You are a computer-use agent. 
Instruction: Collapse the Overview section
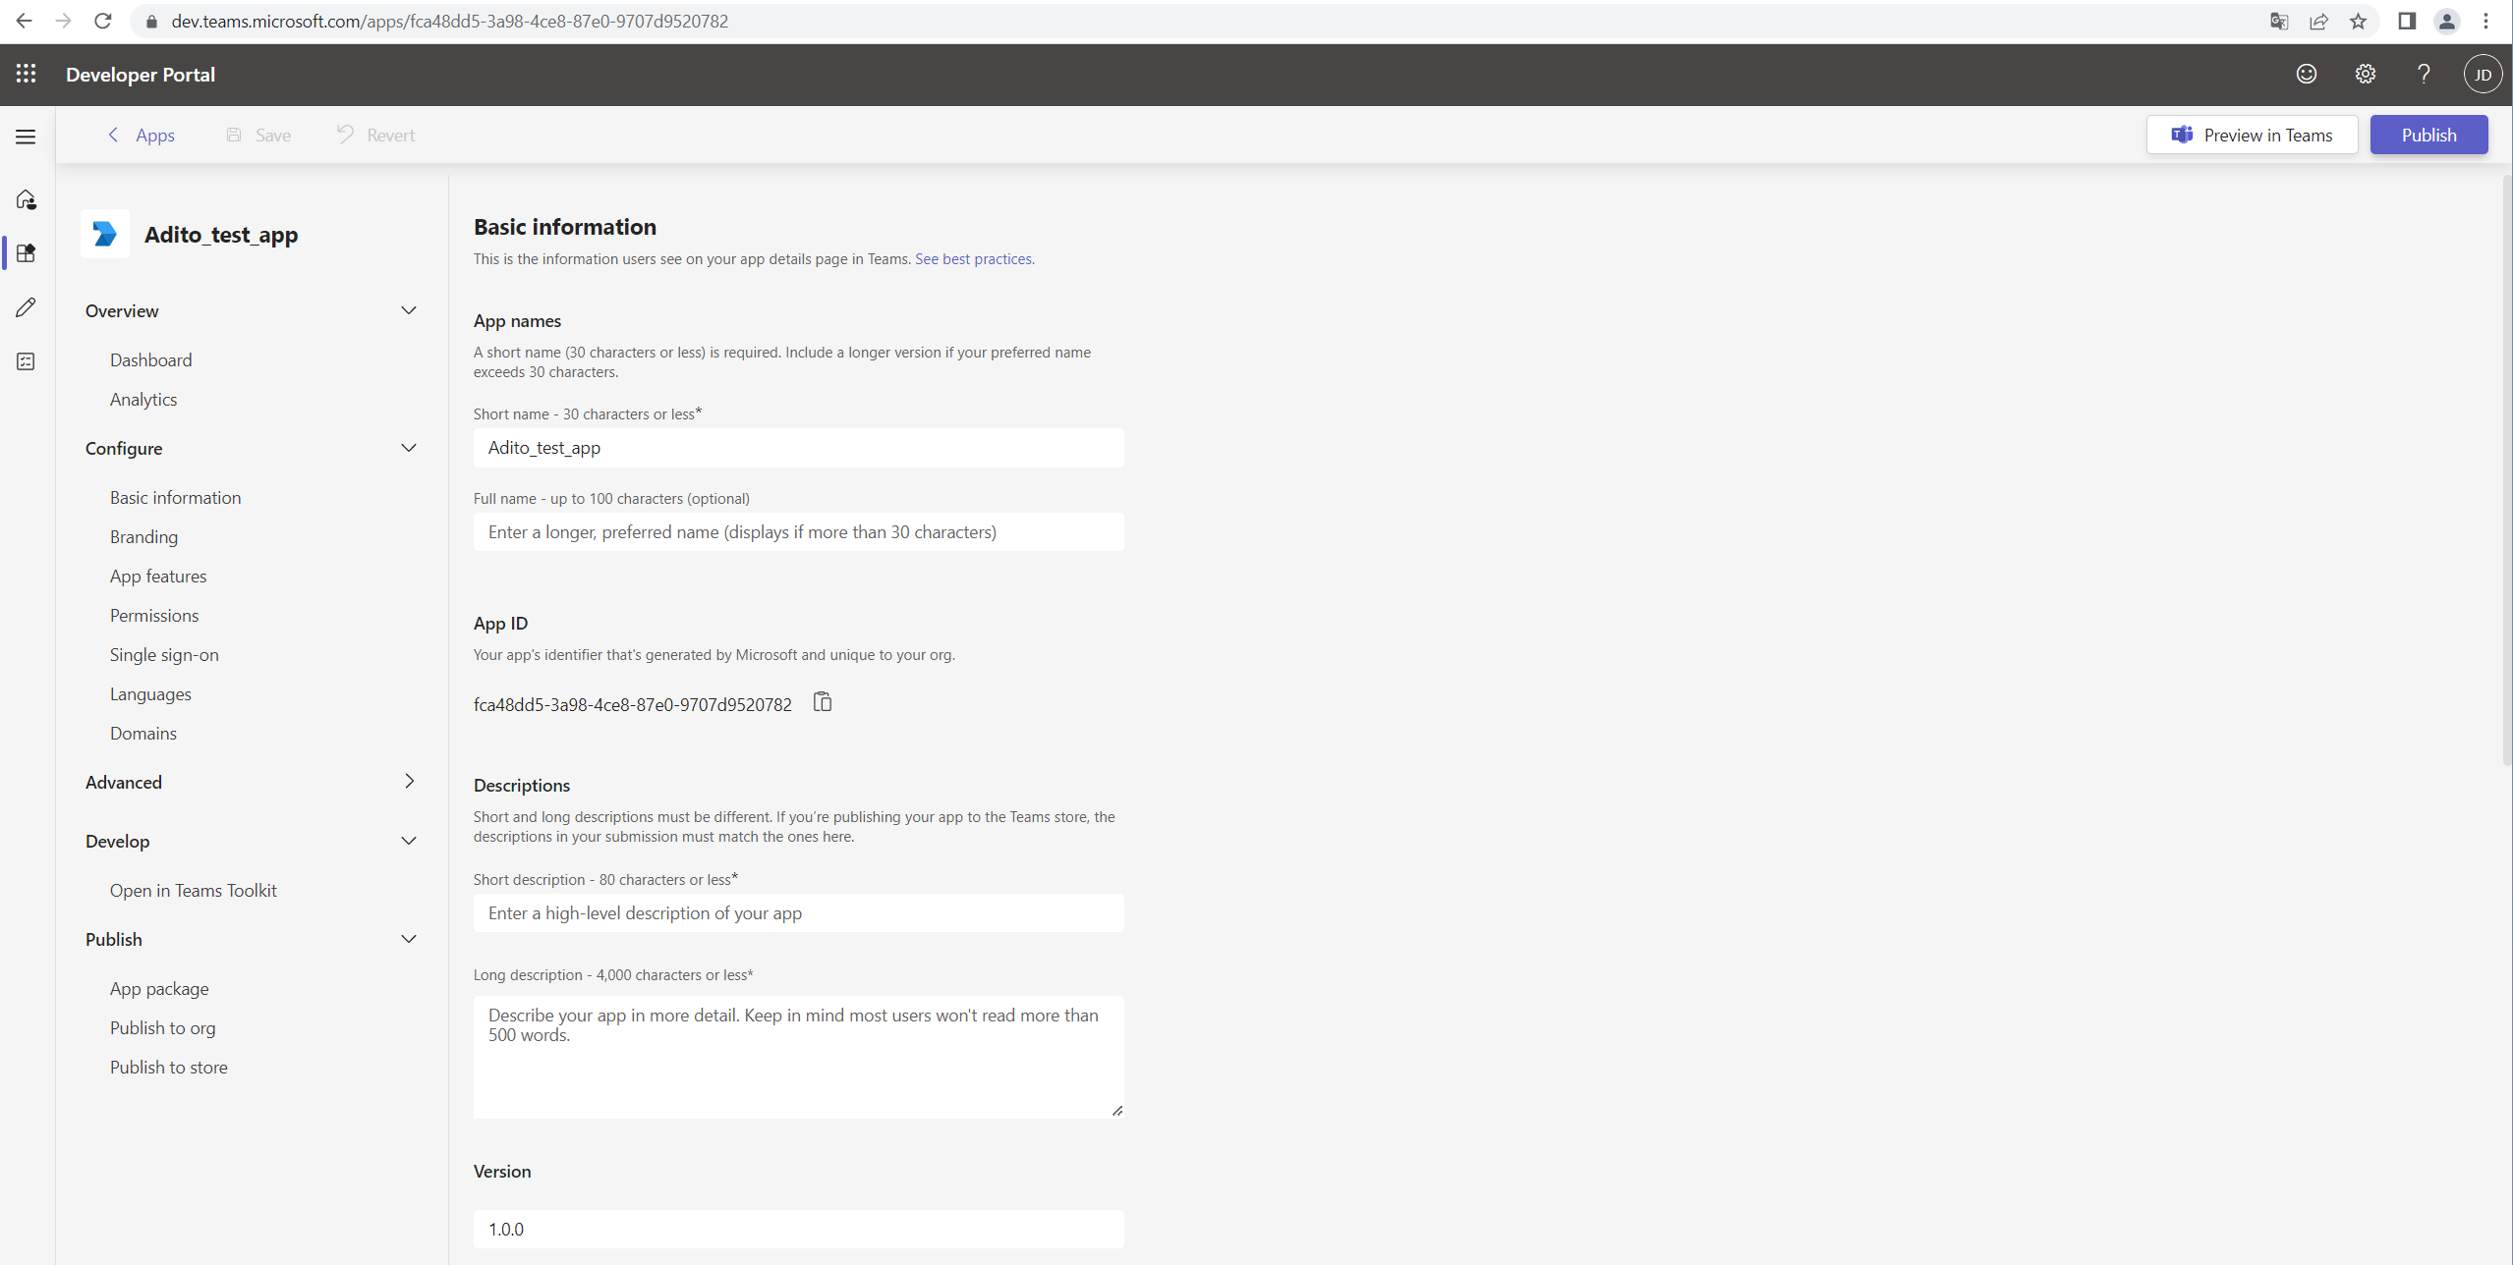pos(409,310)
